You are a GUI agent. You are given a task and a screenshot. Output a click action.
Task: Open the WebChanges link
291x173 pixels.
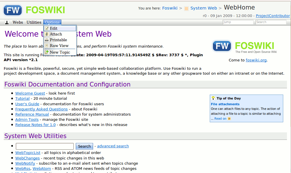27,158
